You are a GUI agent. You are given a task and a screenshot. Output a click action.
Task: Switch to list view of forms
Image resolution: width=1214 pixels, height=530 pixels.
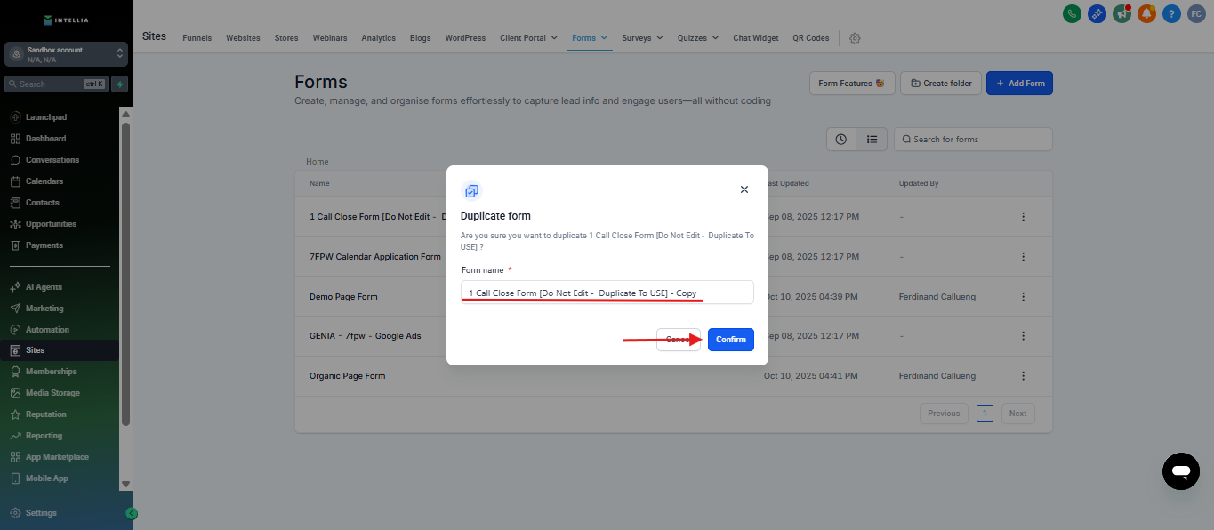(x=872, y=140)
